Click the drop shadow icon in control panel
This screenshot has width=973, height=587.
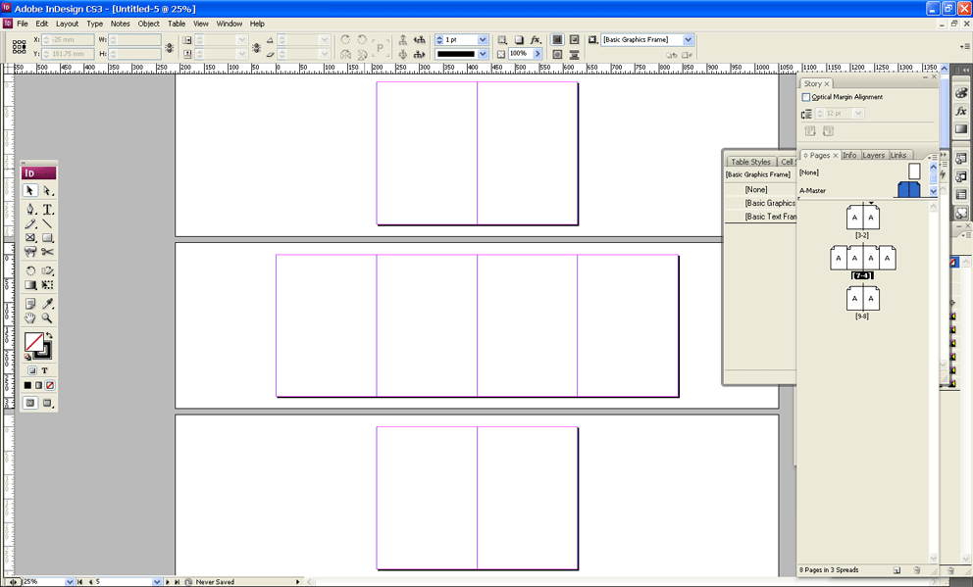[x=520, y=39]
